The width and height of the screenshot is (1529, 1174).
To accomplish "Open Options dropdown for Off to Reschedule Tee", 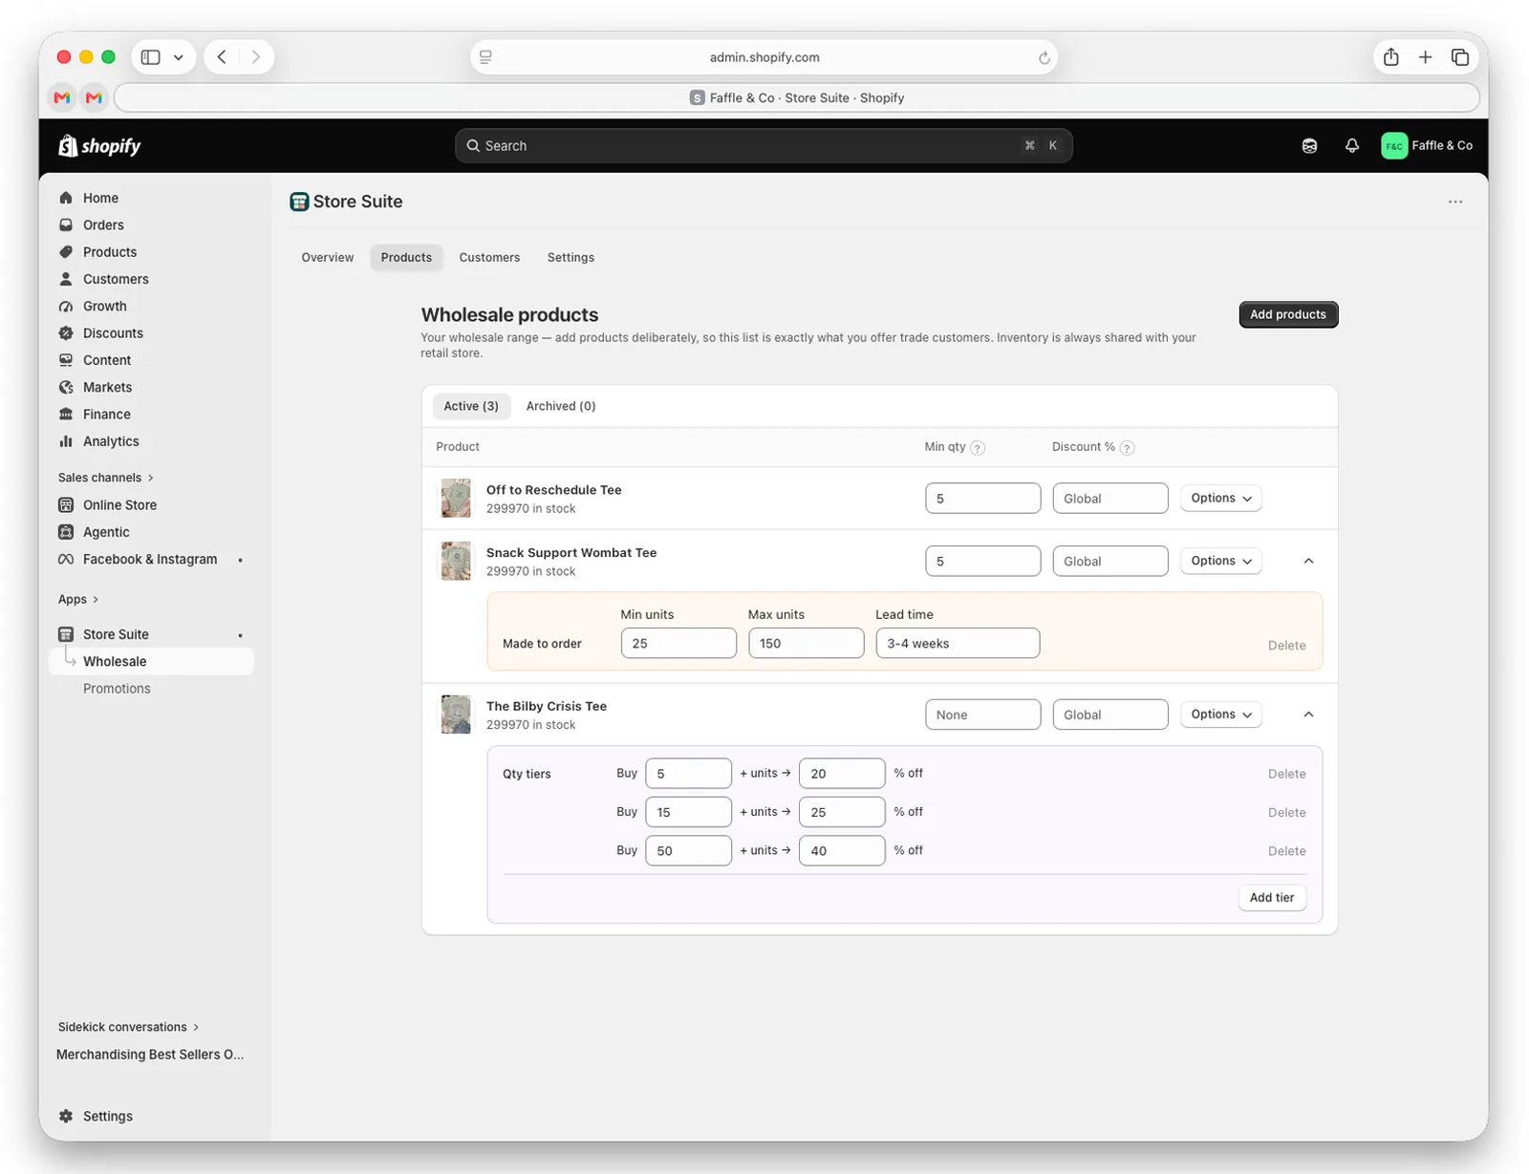I will [x=1220, y=499].
